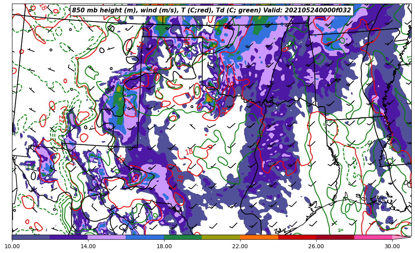
Task: Click the 10.00 colorbar tick label
Action: pos(12,247)
